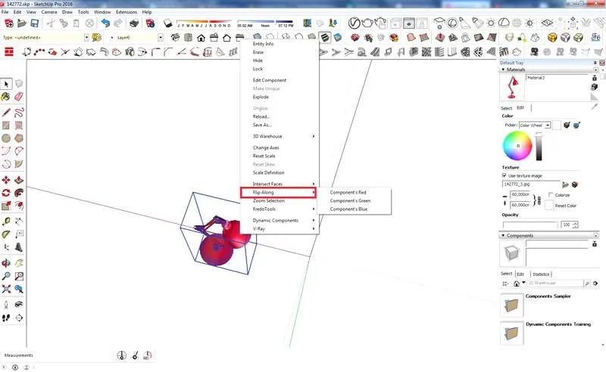This screenshot has height=372, width=606.
Task: Click the Opacity slider track
Action: 529,225
